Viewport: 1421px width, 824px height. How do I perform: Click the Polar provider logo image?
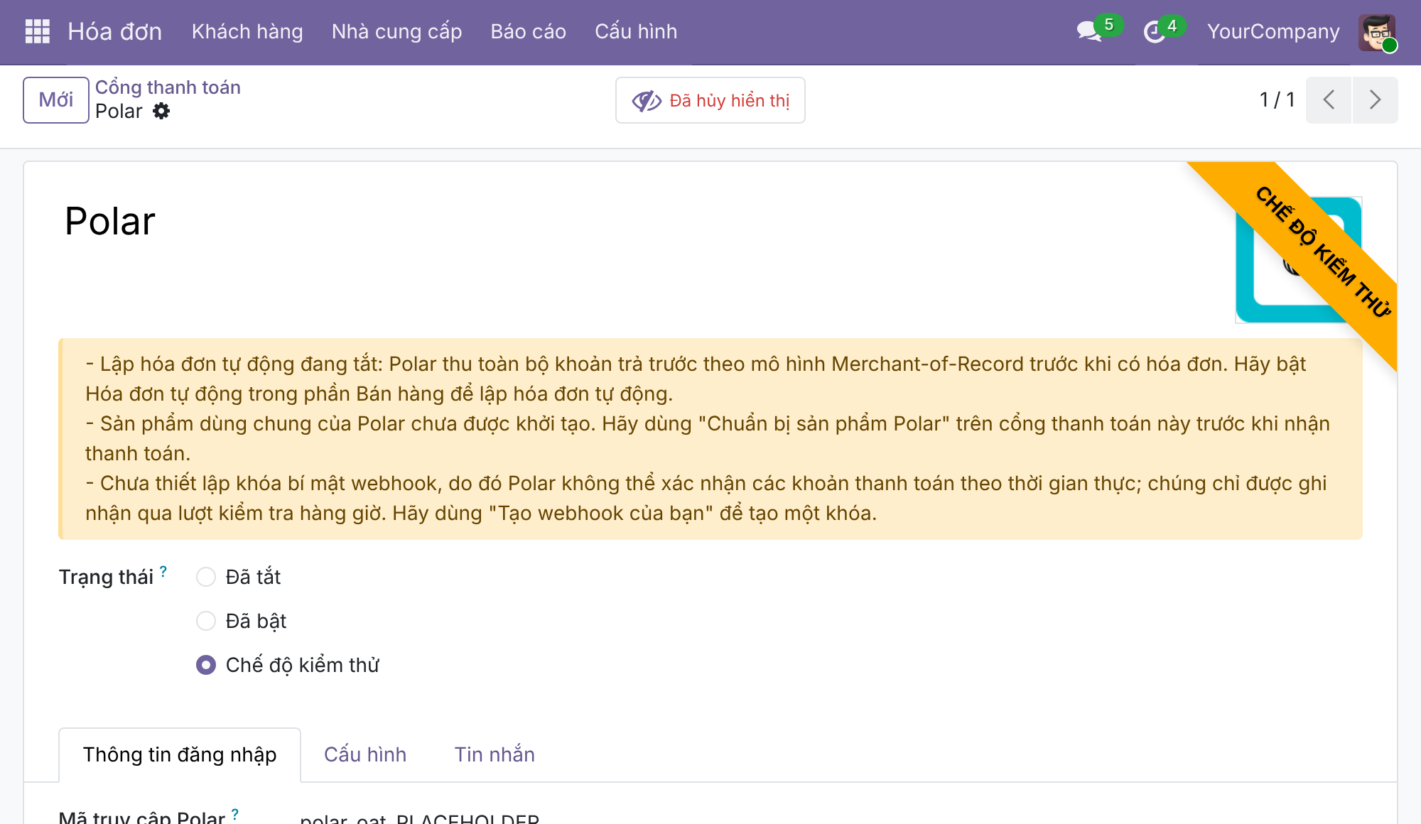[1299, 260]
